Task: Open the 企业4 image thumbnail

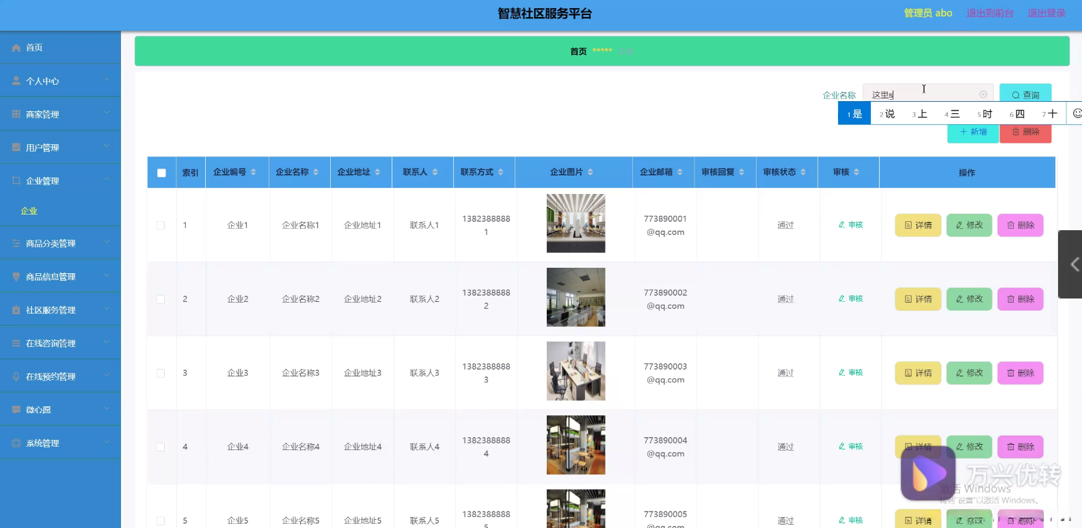Action: [576, 445]
